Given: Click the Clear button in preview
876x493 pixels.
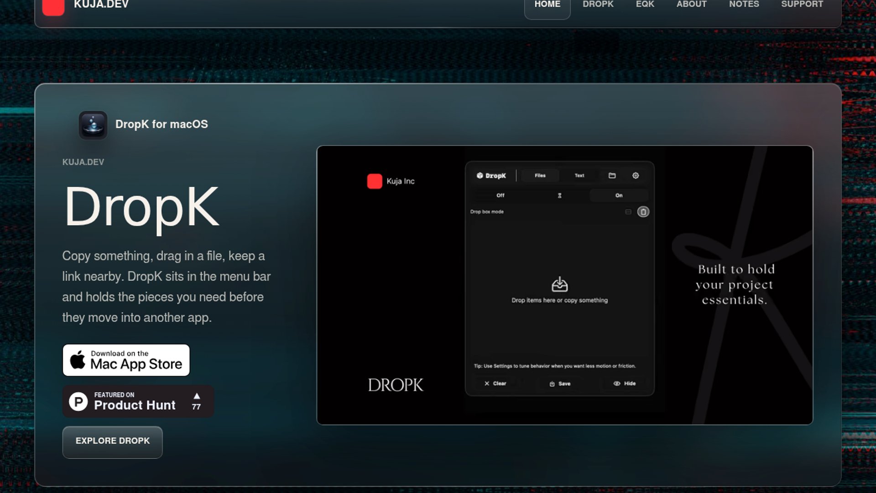Looking at the screenshot, I should pyautogui.click(x=495, y=383).
